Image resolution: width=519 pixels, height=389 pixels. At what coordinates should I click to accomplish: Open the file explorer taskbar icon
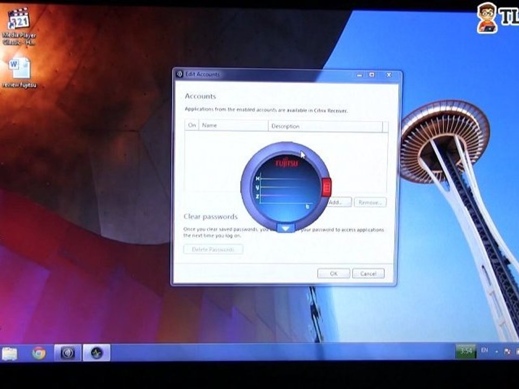(10, 353)
